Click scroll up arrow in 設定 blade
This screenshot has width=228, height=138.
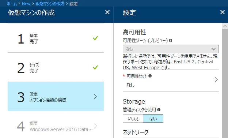pyautogui.click(x=225, y=26)
